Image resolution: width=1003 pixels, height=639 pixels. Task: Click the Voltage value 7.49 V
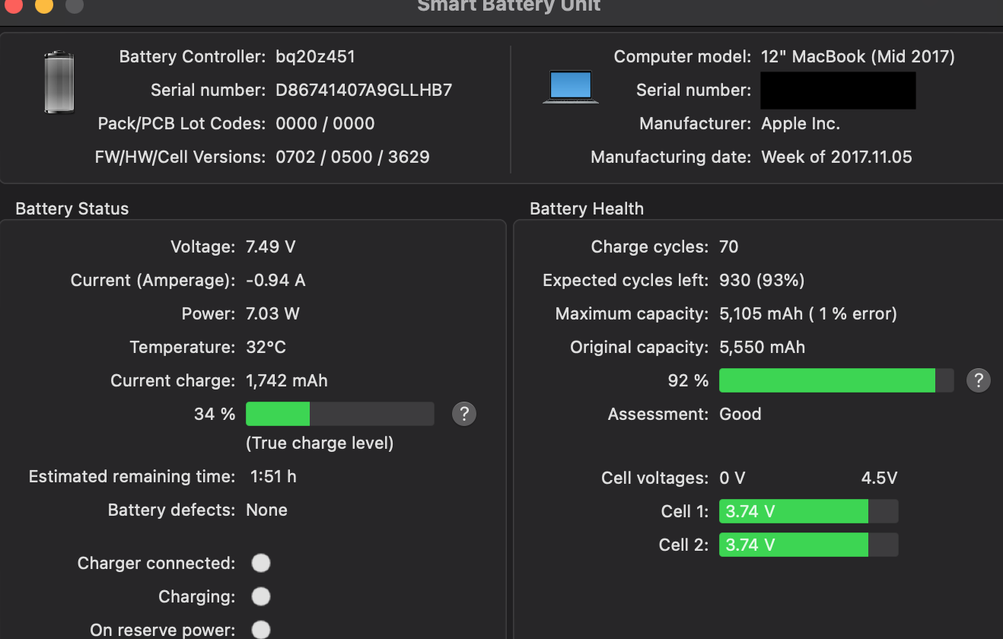pos(271,246)
